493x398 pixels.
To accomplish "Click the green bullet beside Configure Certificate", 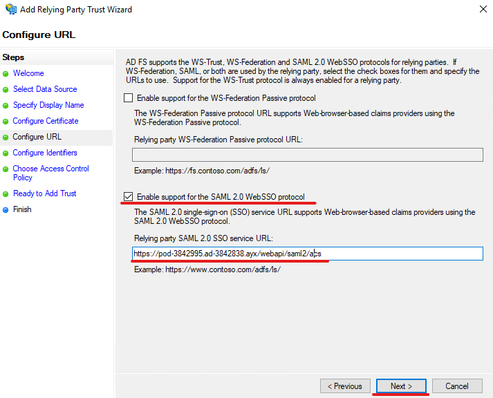I will coord(6,122).
